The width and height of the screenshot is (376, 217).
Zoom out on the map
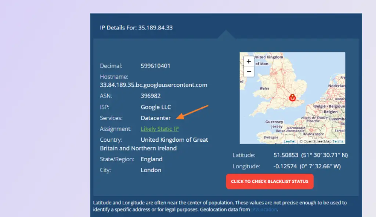(249, 71)
